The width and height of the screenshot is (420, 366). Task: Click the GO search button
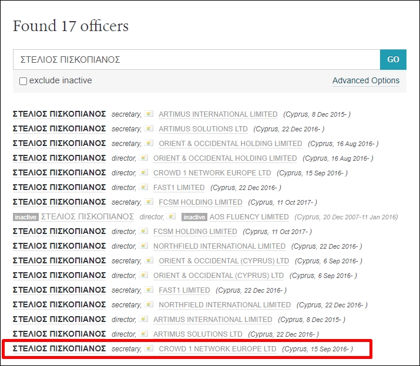click(393, 59)
